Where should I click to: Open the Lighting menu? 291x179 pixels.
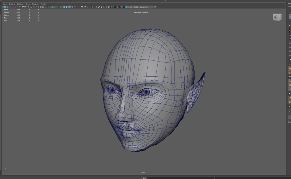(x=20, y=4)
